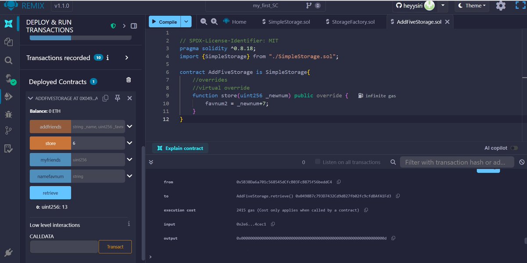Image resolution: width=527 pixels, height=263 pixels.
Task: Open the File explorer sidebar icon
Action: (8, 42)
